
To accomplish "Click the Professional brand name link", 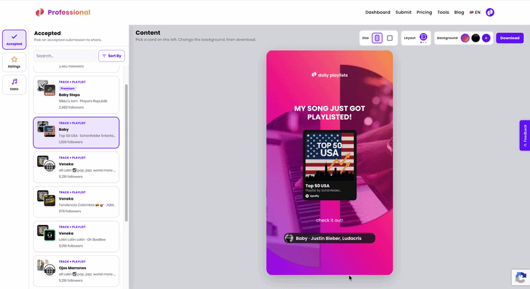I will pyautogui.click(x=69, y=13).
